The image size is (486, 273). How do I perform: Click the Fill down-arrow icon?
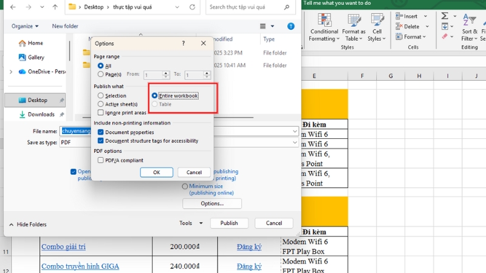tap(445, 26)
